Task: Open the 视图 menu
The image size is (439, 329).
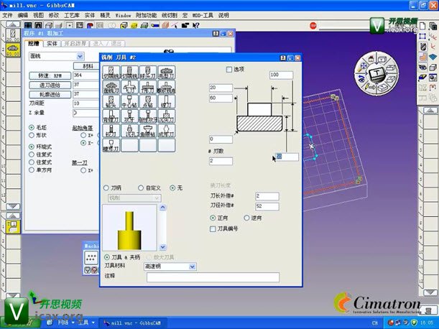Action: [38, 15]
